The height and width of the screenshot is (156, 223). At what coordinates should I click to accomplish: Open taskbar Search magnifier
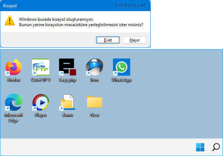coord(216,147)
